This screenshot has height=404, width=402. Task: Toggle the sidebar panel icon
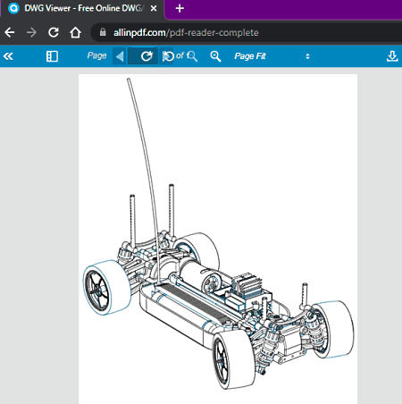pyautogui.click(x=52, y=56)
